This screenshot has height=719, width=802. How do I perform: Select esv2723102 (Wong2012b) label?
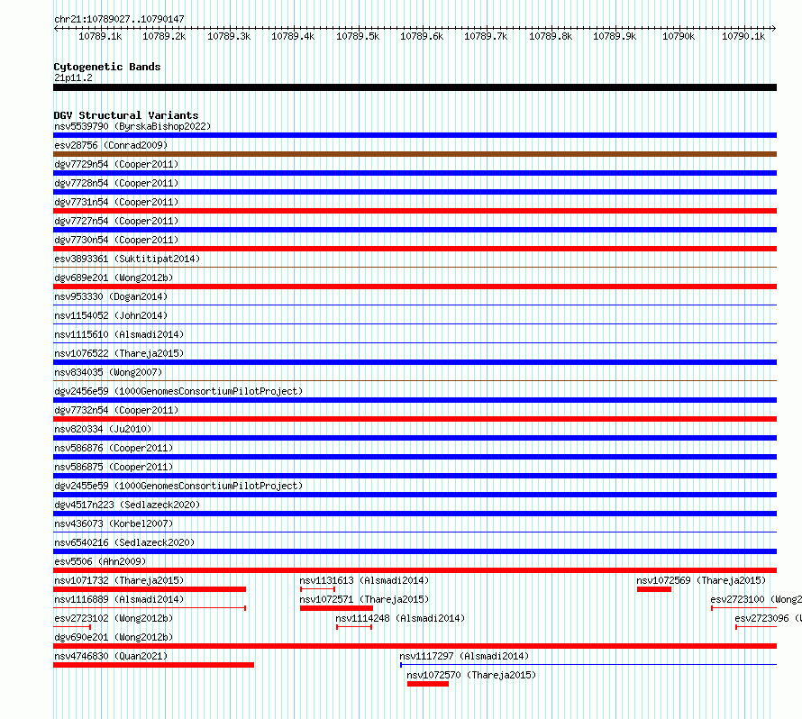(114, 618)
